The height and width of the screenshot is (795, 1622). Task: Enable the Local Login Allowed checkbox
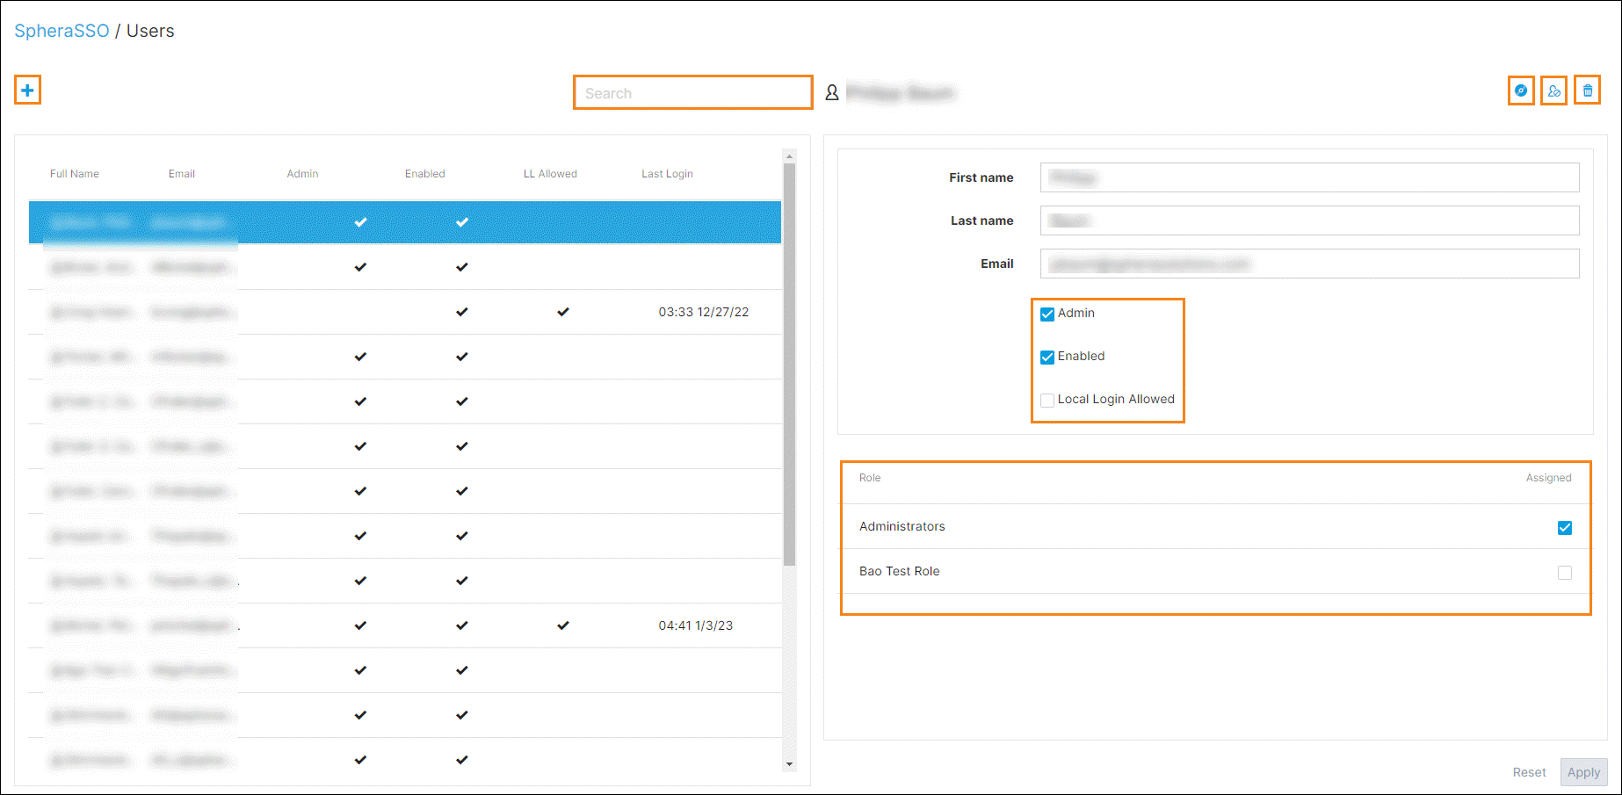point(1047,401)
